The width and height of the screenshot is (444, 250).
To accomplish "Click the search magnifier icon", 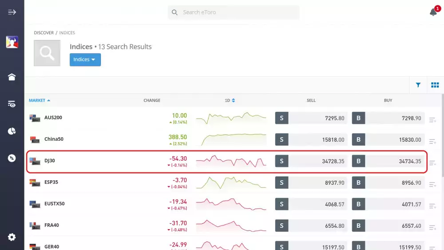I will point(174,12).
